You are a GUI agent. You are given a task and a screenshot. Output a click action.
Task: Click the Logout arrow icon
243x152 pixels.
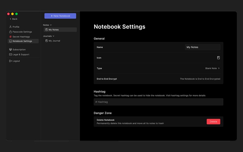(10, 61)
